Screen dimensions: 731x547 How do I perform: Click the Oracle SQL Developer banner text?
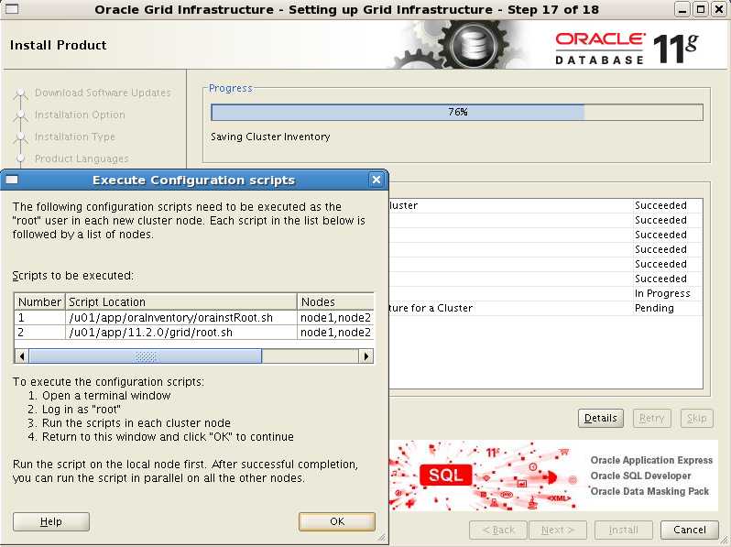click(640, 476)
